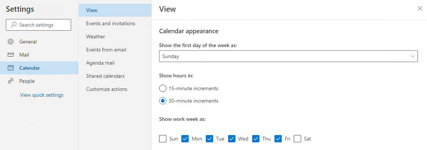Click the search magnifier icon
This screenshot has width=427, height=150.
(x=14, y=25)
